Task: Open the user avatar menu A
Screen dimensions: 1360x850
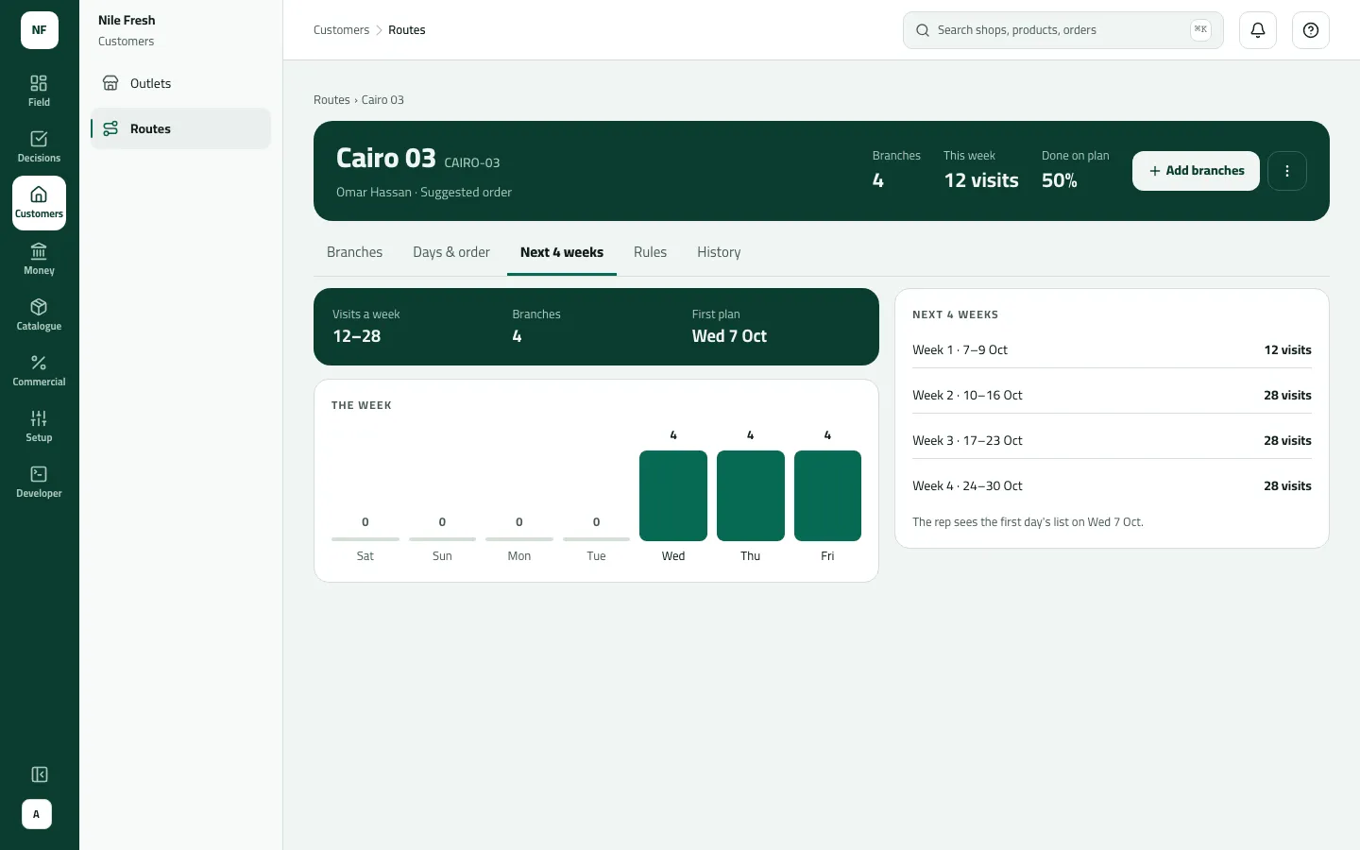Action: pyautogui.click(x=37, y=814)
